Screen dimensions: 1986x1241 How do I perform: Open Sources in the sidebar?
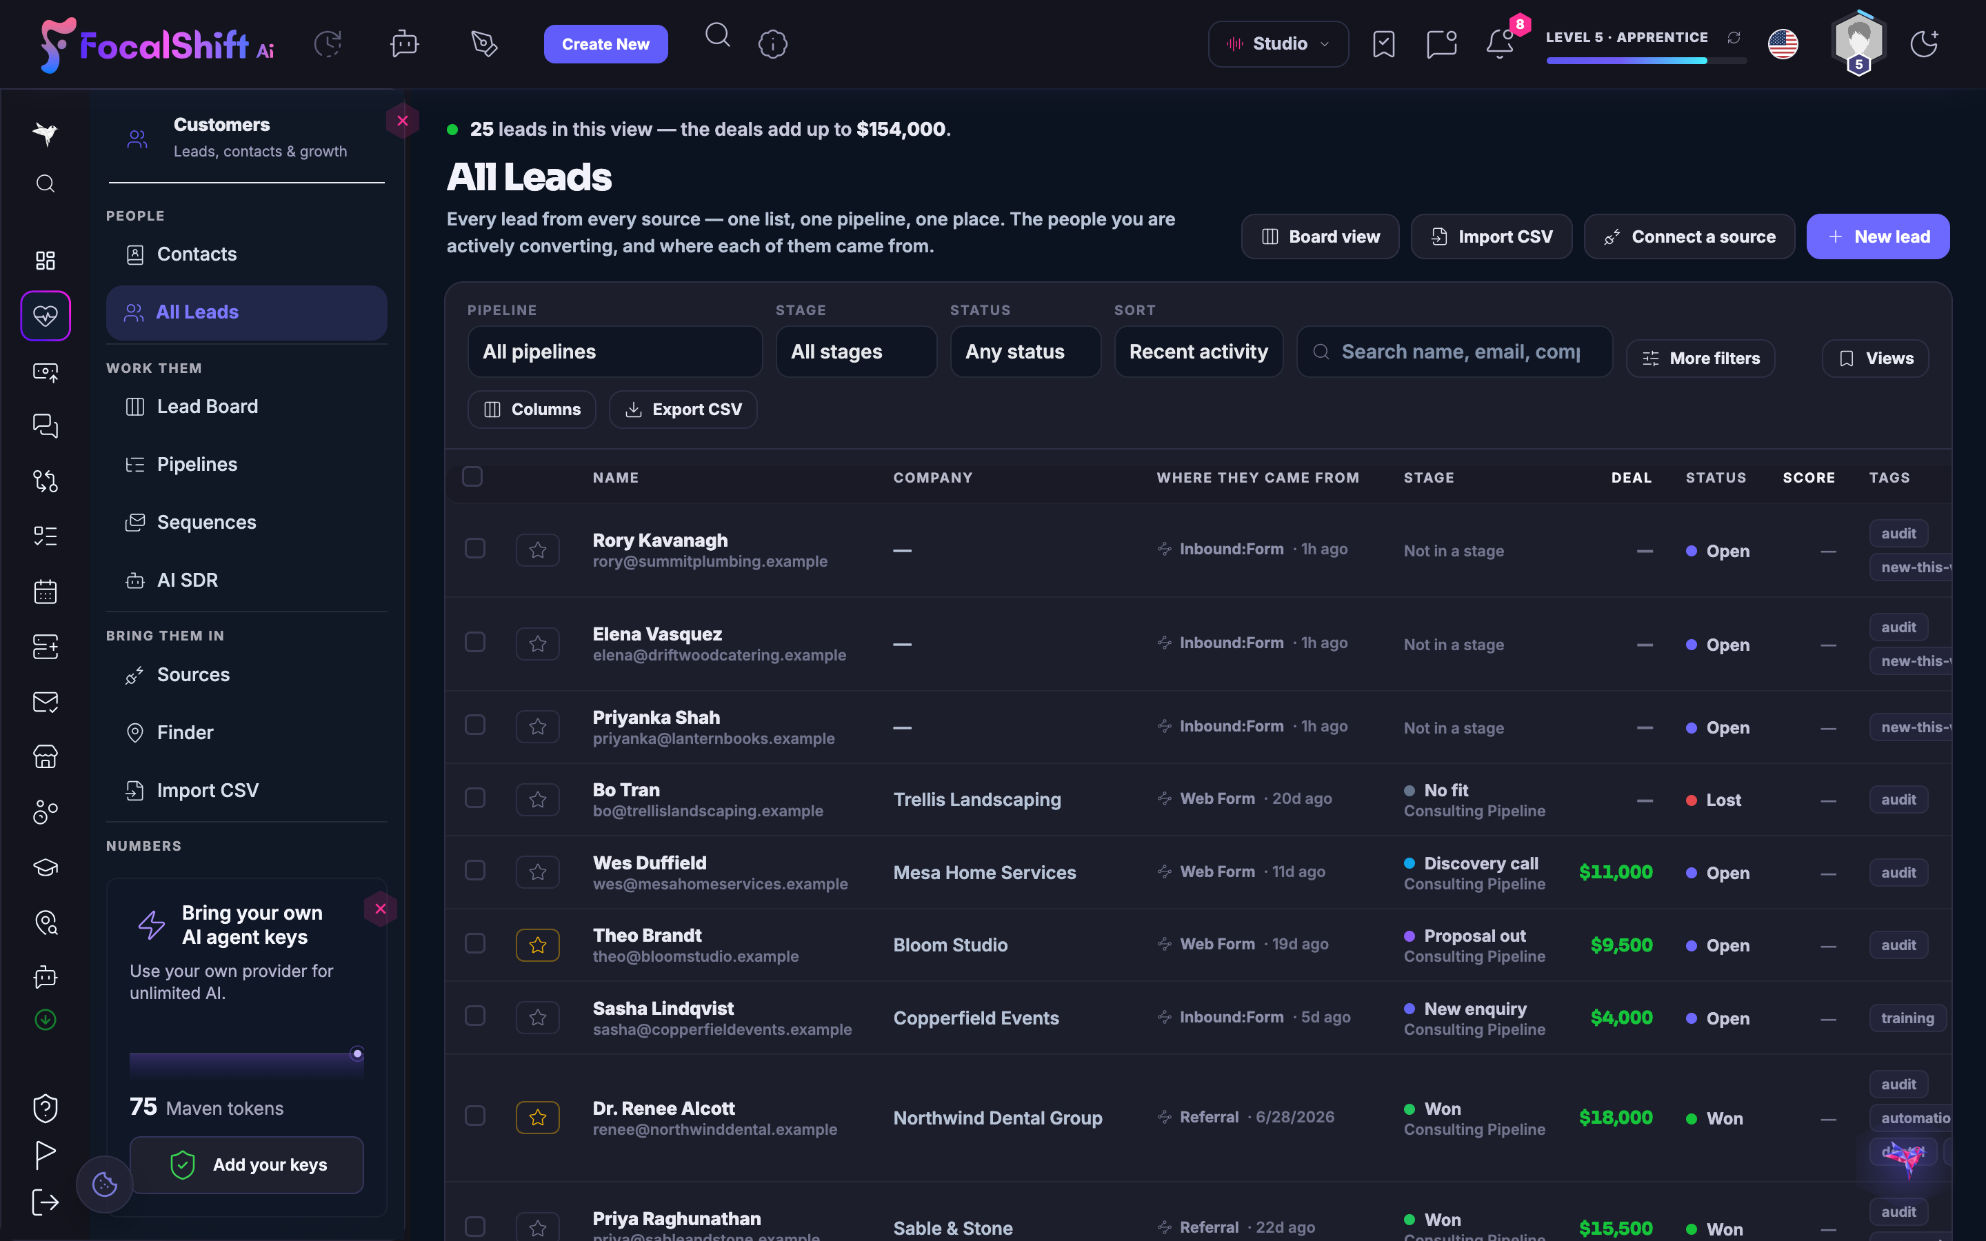pos(246,675)
